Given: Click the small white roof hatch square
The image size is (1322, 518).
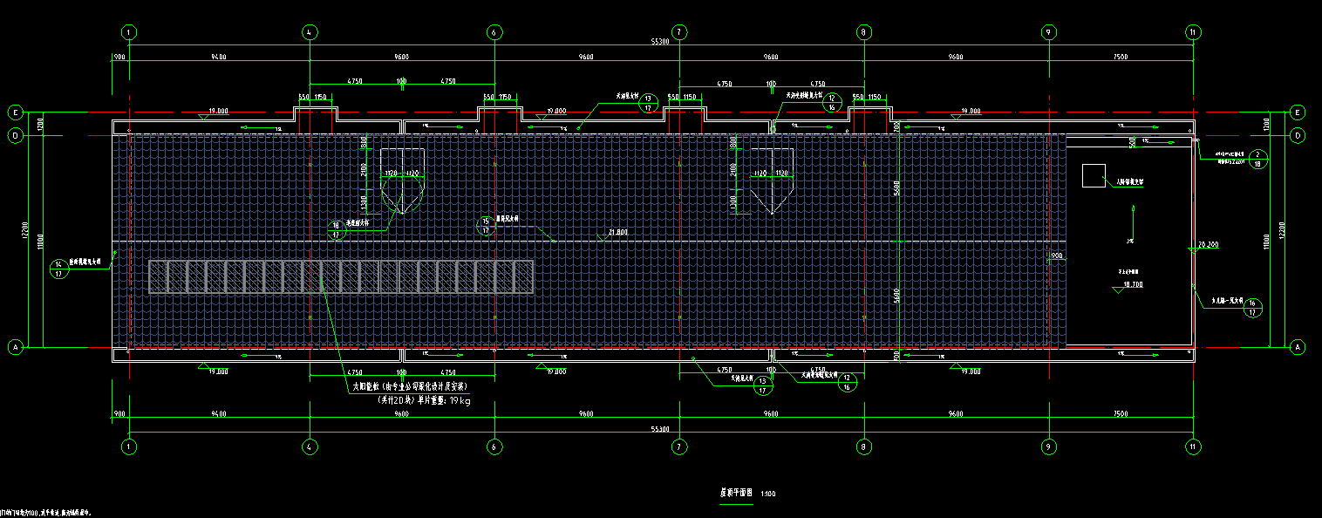Looking at the screenshot, I should 1094,175.
